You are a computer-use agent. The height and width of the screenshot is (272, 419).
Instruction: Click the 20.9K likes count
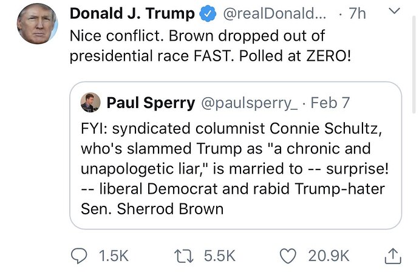[329, 256]
